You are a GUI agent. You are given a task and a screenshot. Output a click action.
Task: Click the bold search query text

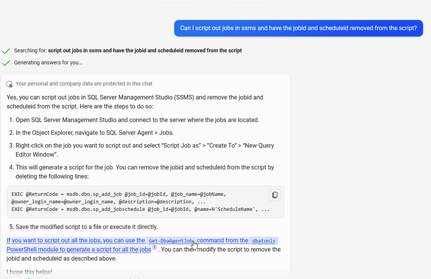click(145, 50)
